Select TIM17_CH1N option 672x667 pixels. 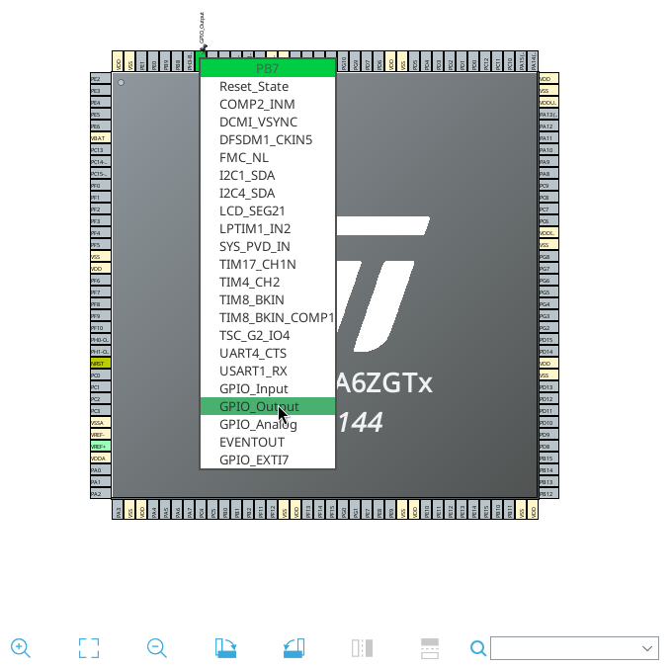268,265
